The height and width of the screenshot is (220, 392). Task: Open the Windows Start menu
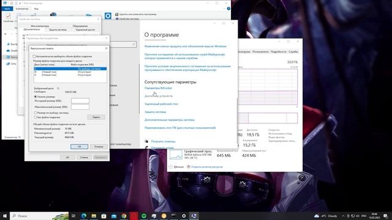[5, 216]
